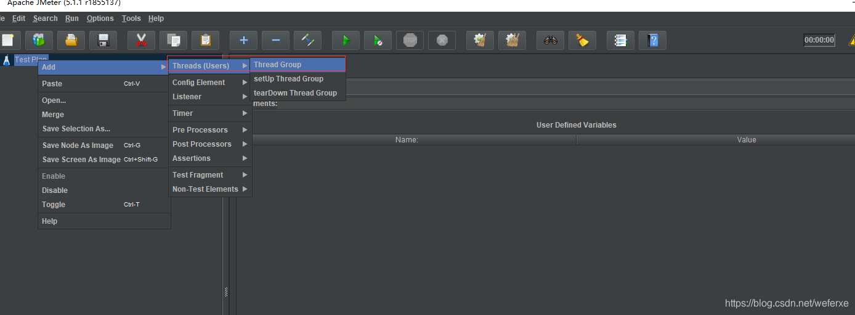Start the test with green play icon
The height and width of the screenshot is (315, 855).
(346, 41)
